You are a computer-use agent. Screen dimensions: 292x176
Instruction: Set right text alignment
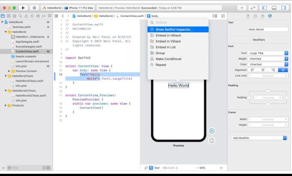[x=273, y=70]
